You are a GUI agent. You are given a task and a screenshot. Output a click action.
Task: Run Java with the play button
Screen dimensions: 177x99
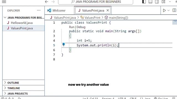[x=164, y=10]
